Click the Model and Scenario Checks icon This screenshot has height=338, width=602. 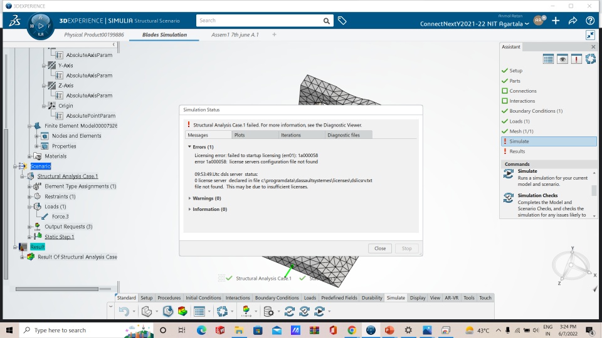click(290, 311)
